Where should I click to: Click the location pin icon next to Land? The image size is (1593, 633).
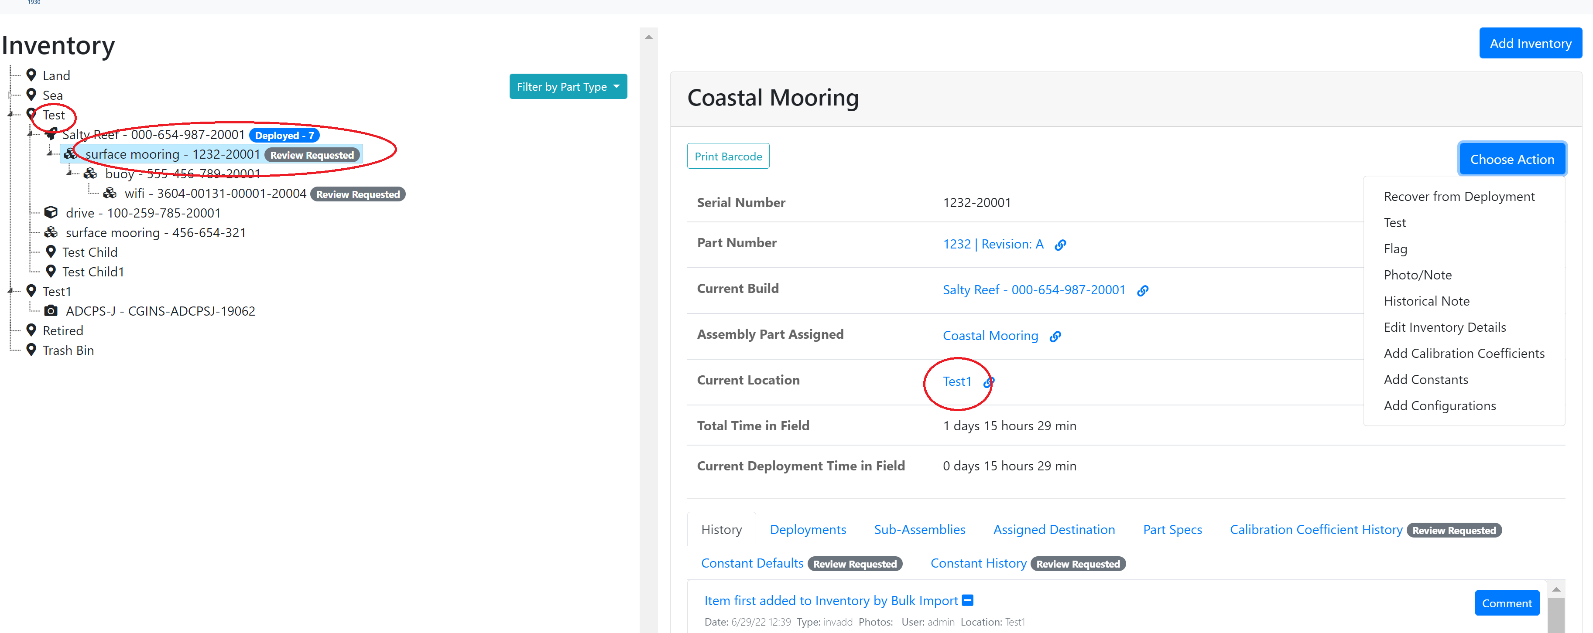point(32,75)
